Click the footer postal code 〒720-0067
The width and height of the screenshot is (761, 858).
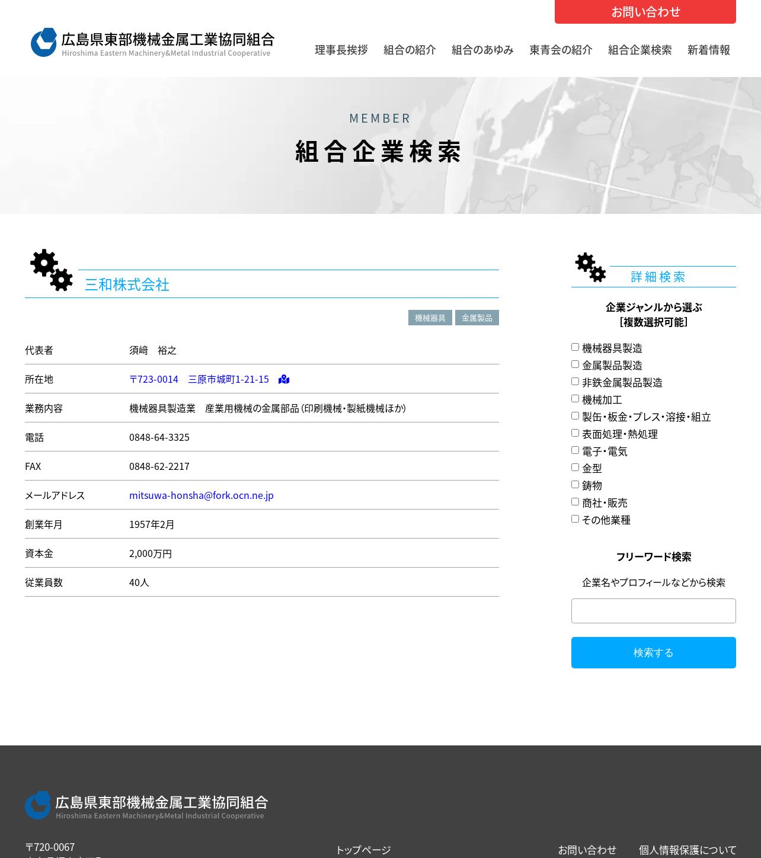(50, 847)
